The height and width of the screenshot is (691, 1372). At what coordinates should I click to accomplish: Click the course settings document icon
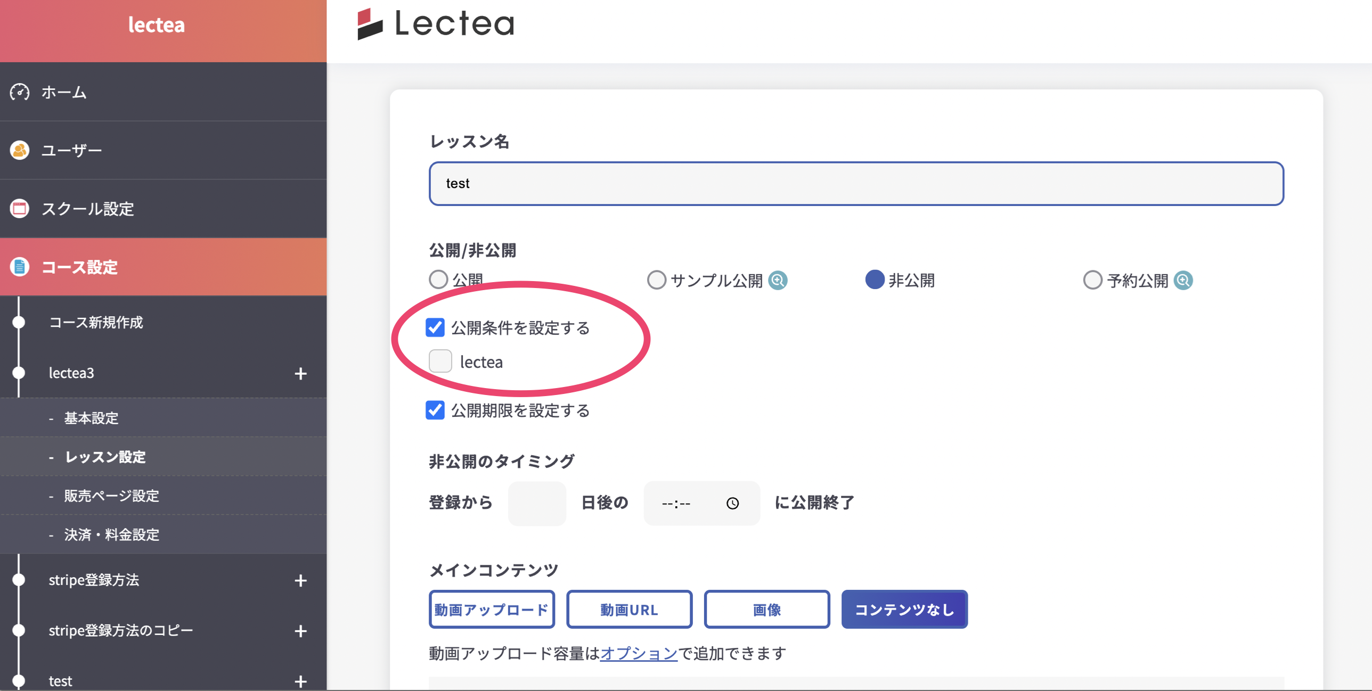20,267
